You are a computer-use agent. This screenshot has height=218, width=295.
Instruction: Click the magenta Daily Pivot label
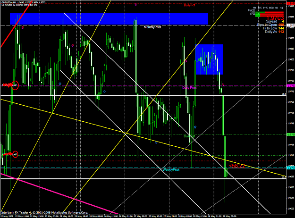tap(189, 88)
